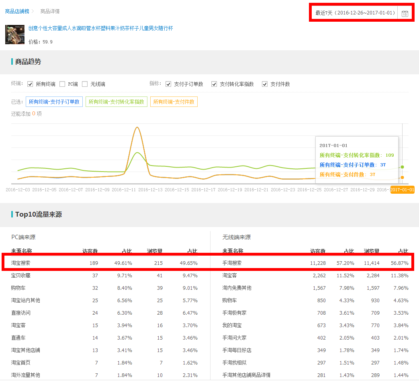The height and width of the screenshot is (381, 419).
Task: Toggle the 所有终端 checkbox
Action: (30, 84)
